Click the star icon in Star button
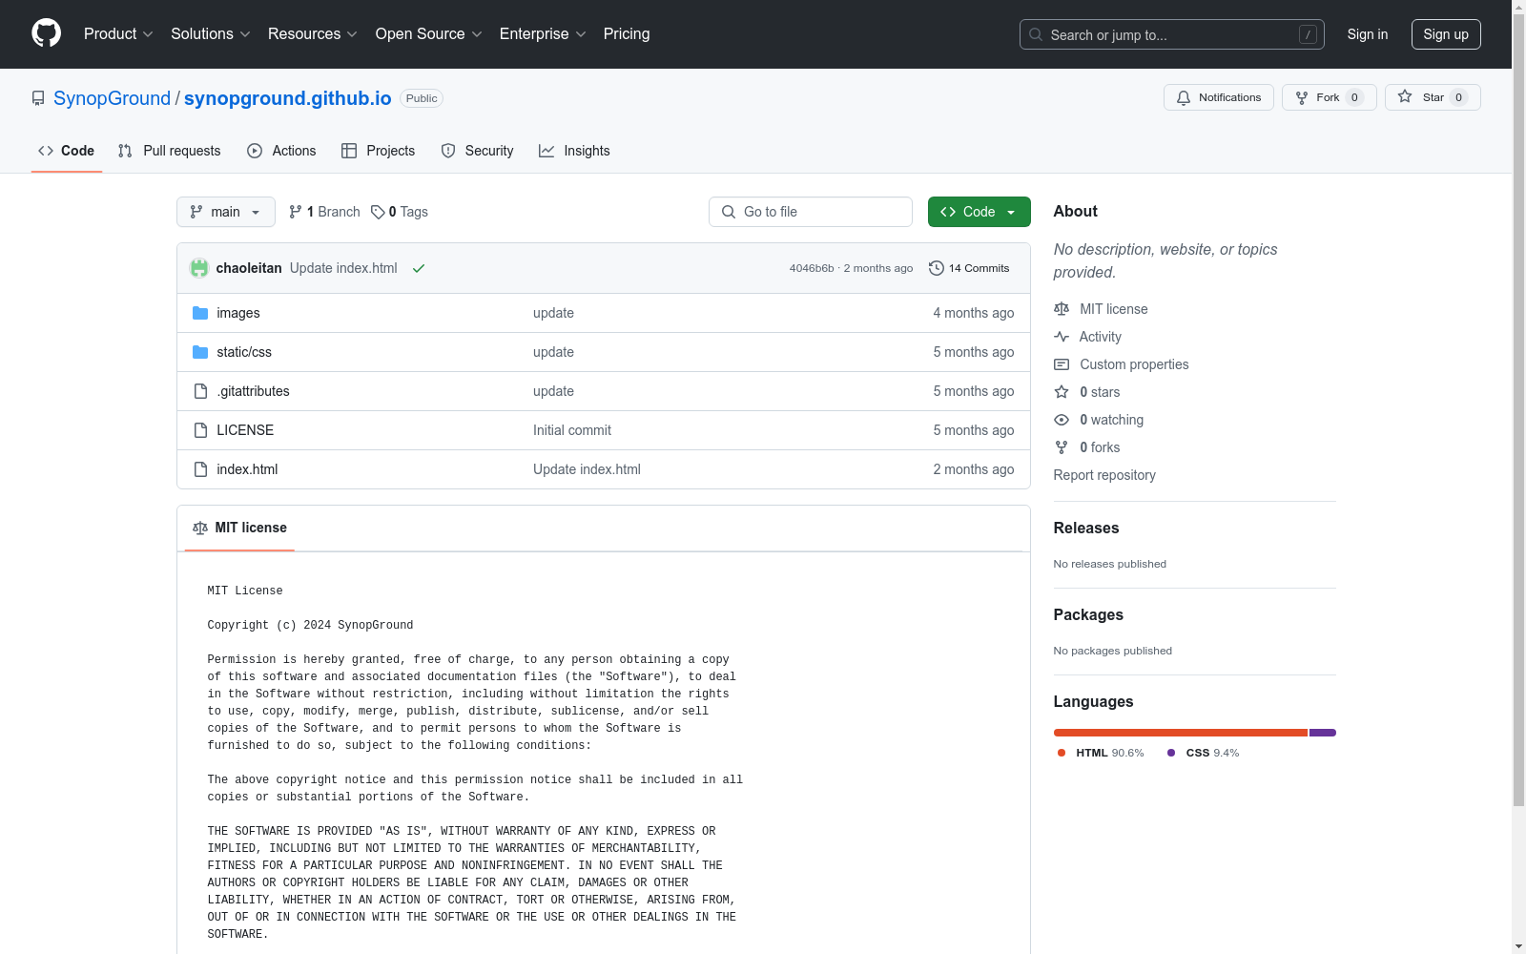Viewport: 1526px width, 954px height. (1405, 97)
